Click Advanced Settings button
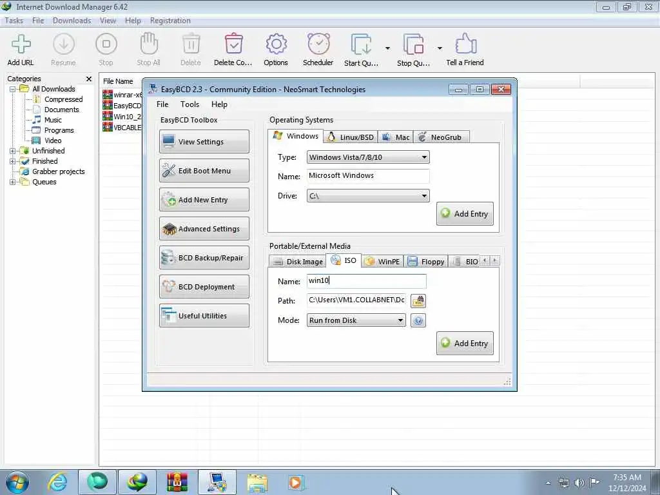This screenshot has width=660, height=495. click(204, 229)
